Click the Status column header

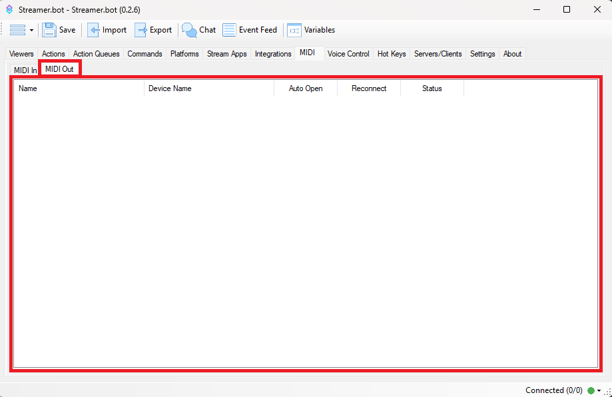[432, 88]
